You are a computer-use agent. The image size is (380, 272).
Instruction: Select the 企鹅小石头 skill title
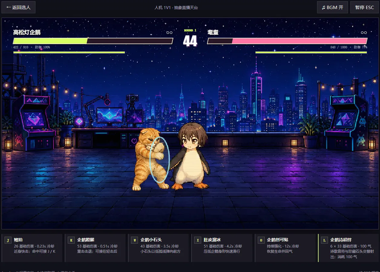point(151,240)
